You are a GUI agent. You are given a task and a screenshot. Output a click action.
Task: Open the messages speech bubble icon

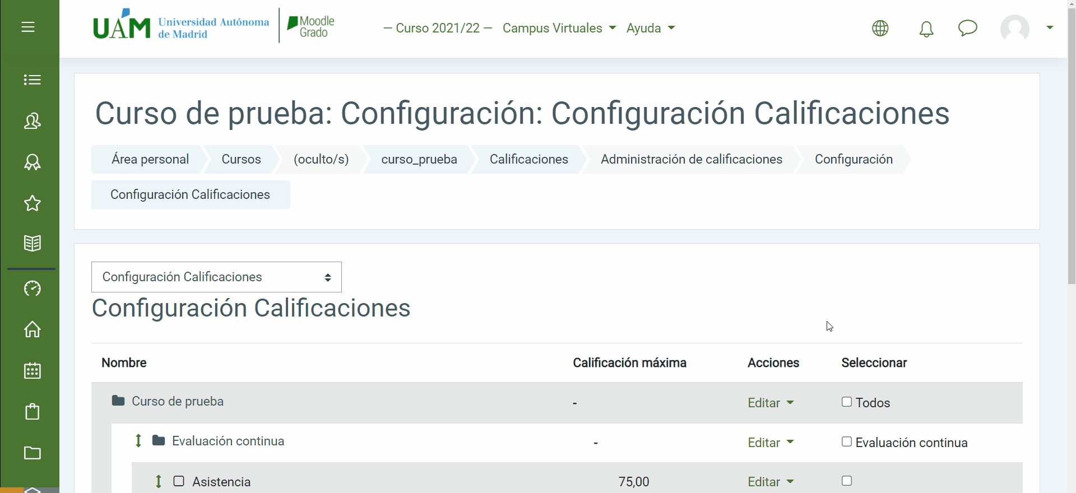(967, 28)
